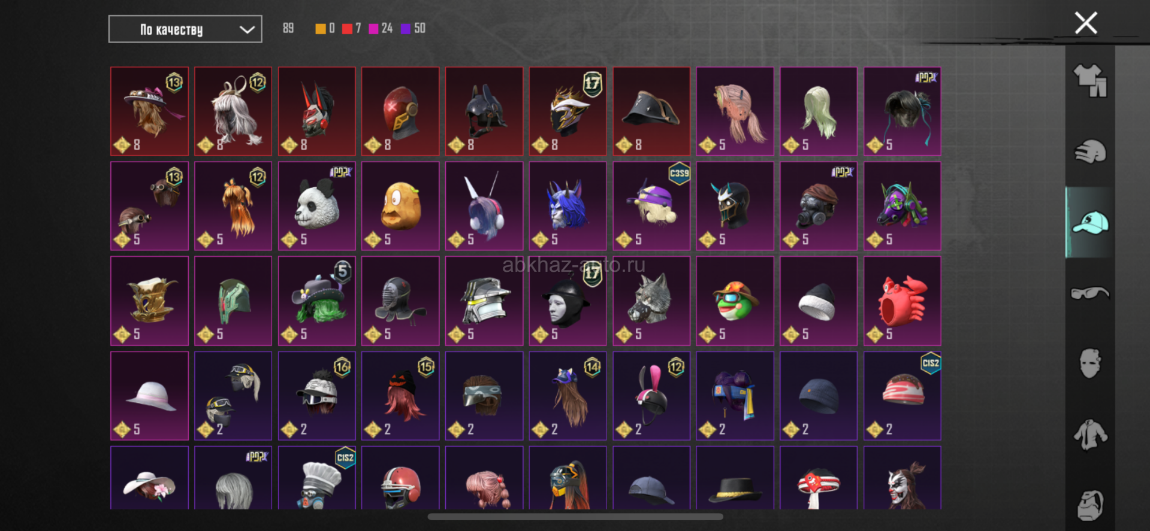Pick the black tricorn pirate hat
The image size is (1150, 531).
(x=651, y=111)
